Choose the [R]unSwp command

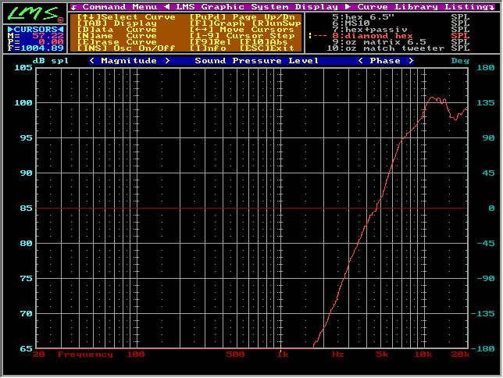coord(276,23)
